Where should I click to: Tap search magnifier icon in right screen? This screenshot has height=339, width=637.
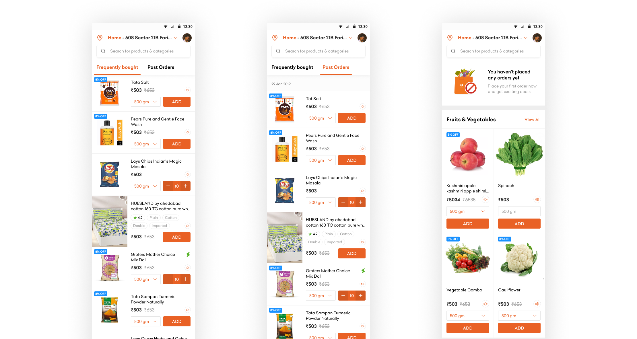coord(453,51)
